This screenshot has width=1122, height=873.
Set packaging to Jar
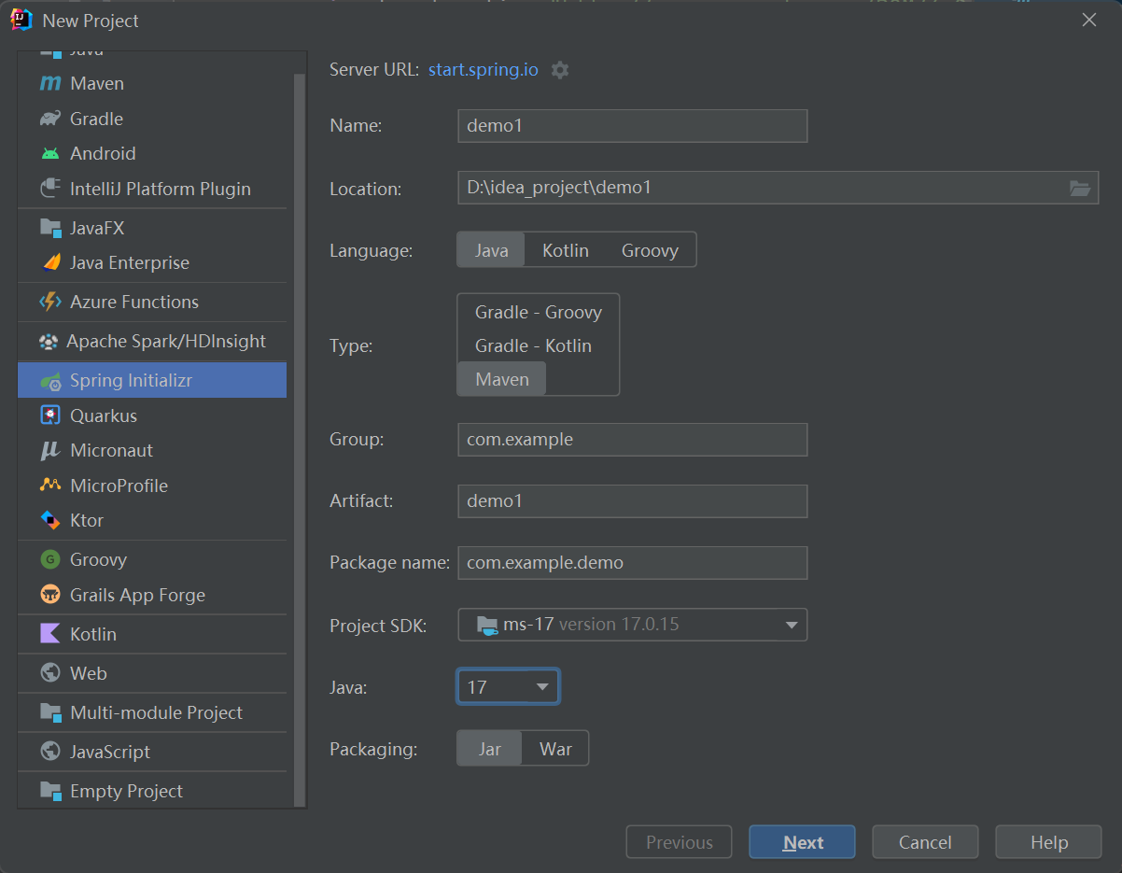tap(490, 749)
